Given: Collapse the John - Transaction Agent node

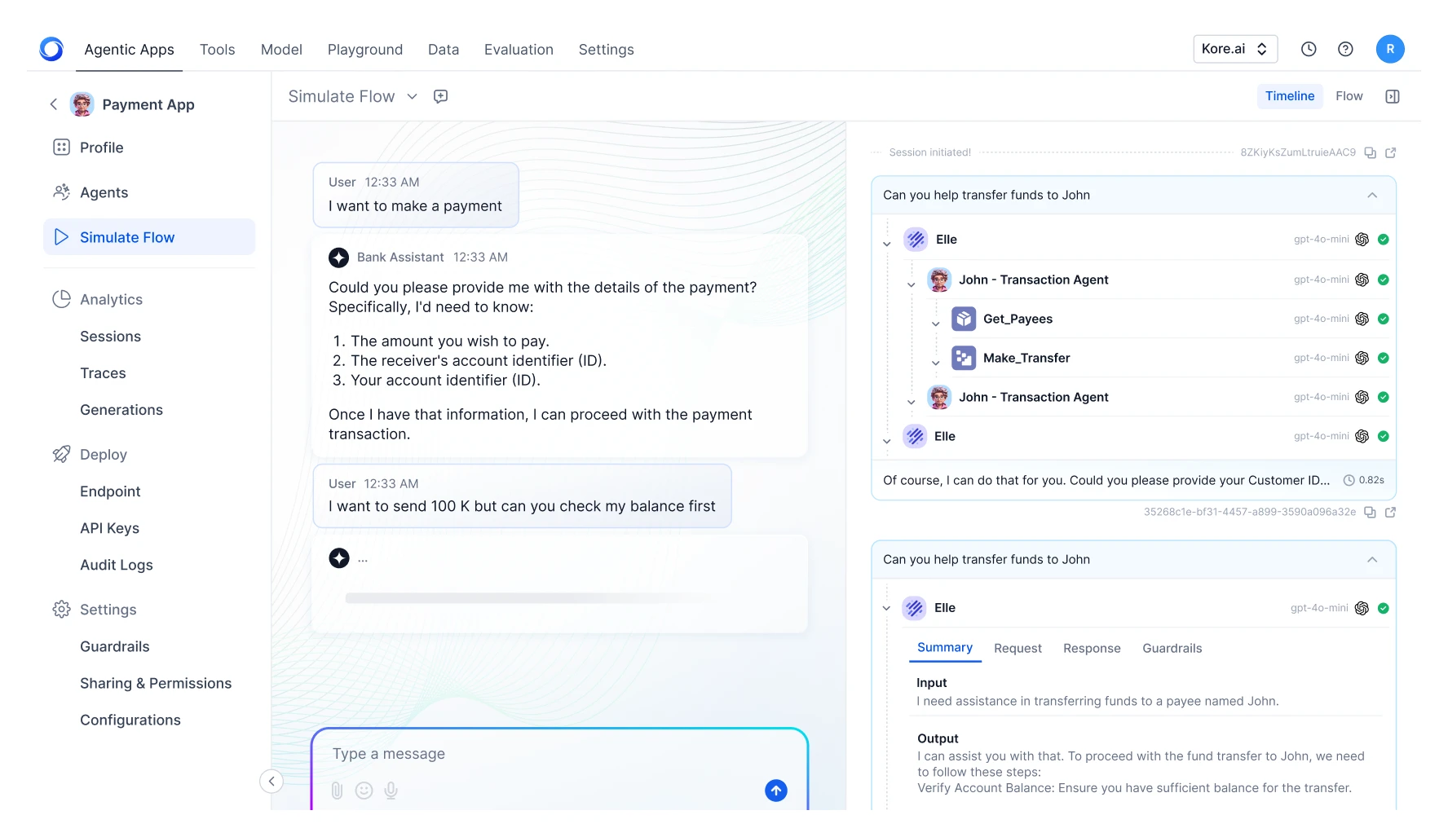Looking at the screenshot, I should [x=910, y=283].
